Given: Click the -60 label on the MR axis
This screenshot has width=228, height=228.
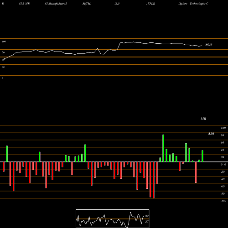Looking at the screenshot, I should click(x=223, y=187).
